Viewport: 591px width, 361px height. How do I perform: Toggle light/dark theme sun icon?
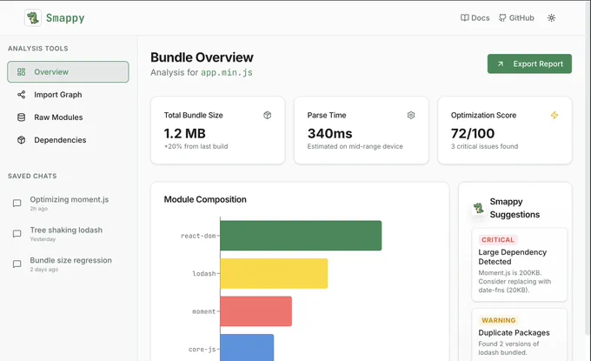click(x=551, y=17)
